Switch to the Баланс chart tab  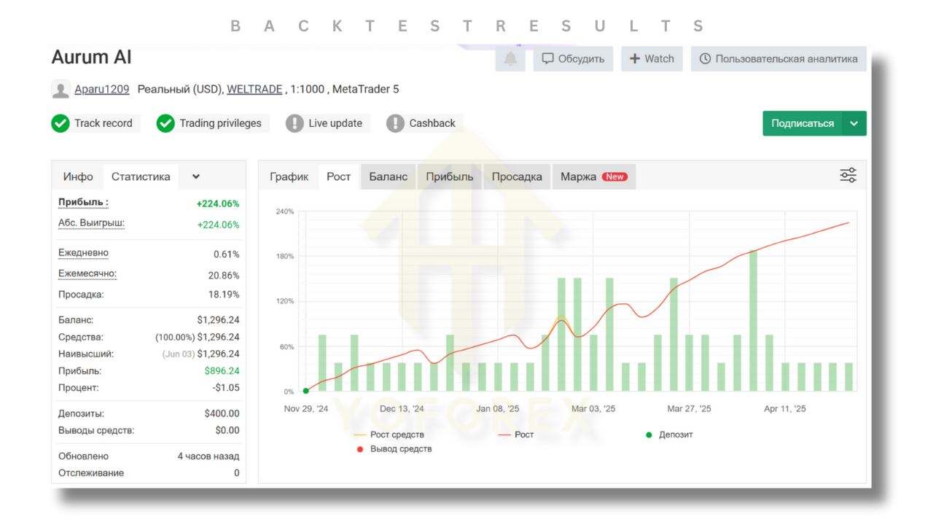(389, 176)
